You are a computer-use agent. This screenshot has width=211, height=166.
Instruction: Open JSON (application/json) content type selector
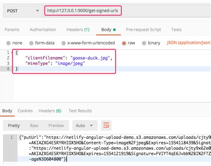coord(189,43)
